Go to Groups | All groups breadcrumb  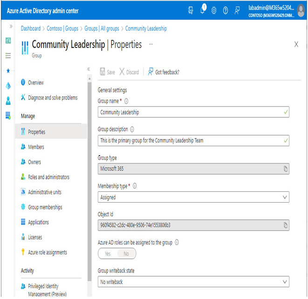click(x=102, y=29)
